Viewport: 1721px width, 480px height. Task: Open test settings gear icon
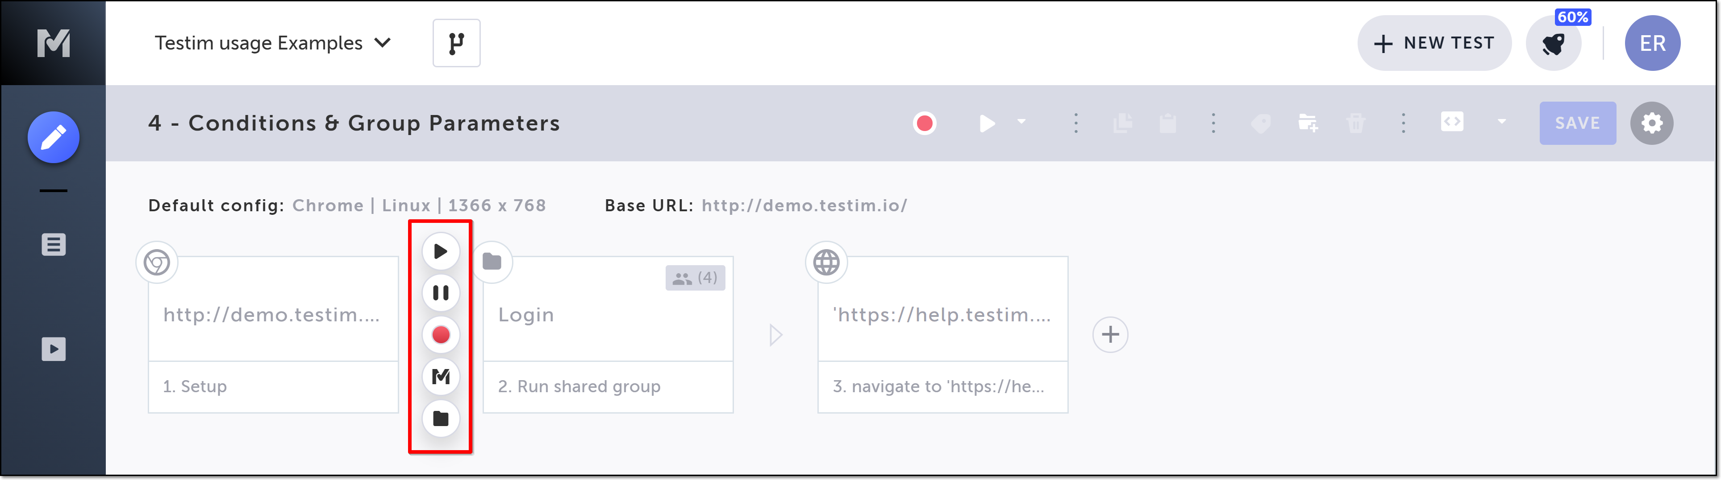coord(1651,123)
